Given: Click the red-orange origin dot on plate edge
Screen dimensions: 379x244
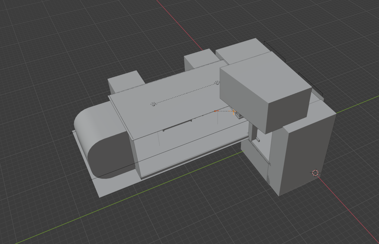Looking at the screenshot, I should 215,111.
